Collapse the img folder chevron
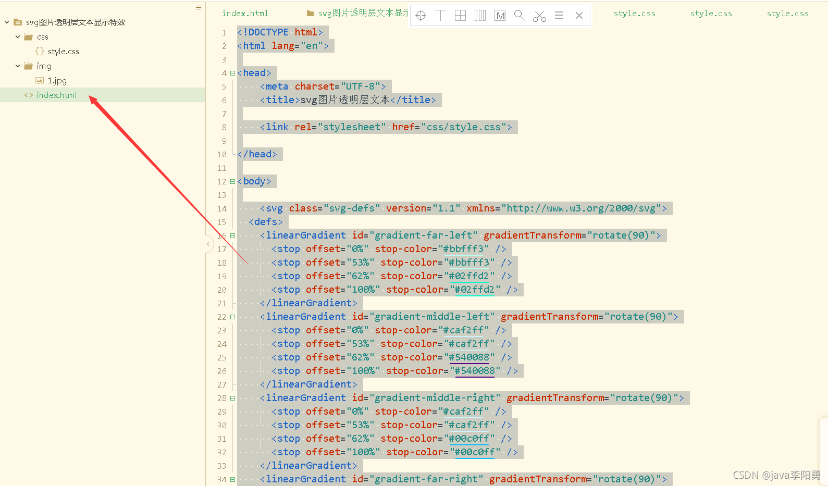828x486 pixels. (x=18, y=66)
